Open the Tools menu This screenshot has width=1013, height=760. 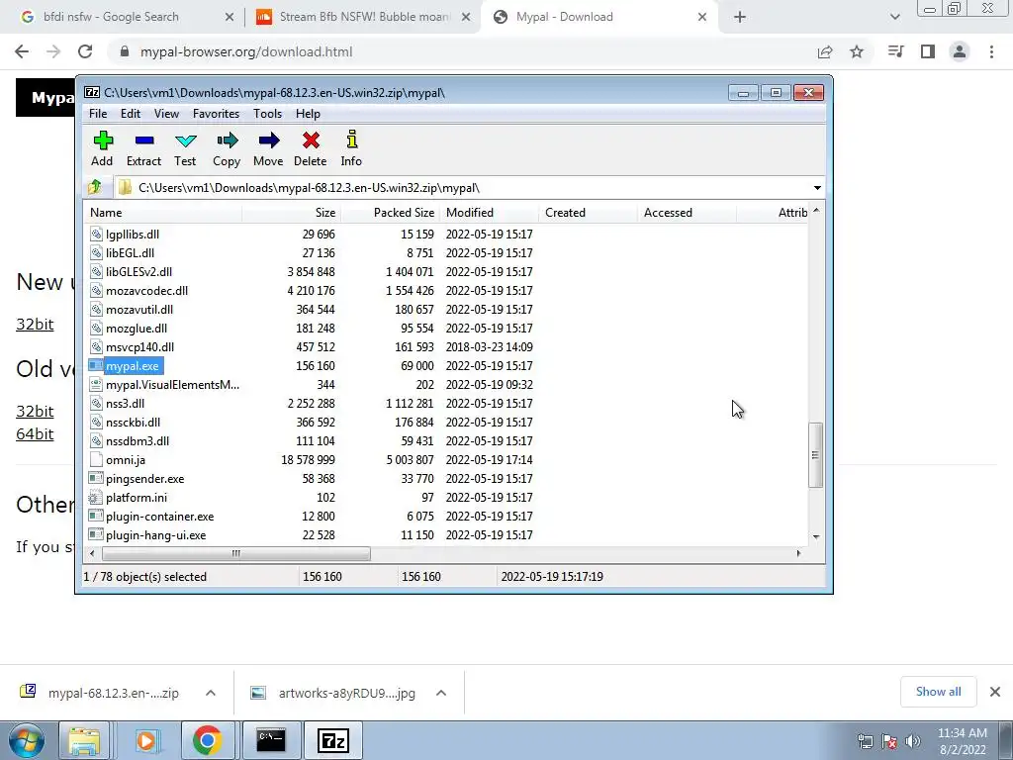coord(267,114)
